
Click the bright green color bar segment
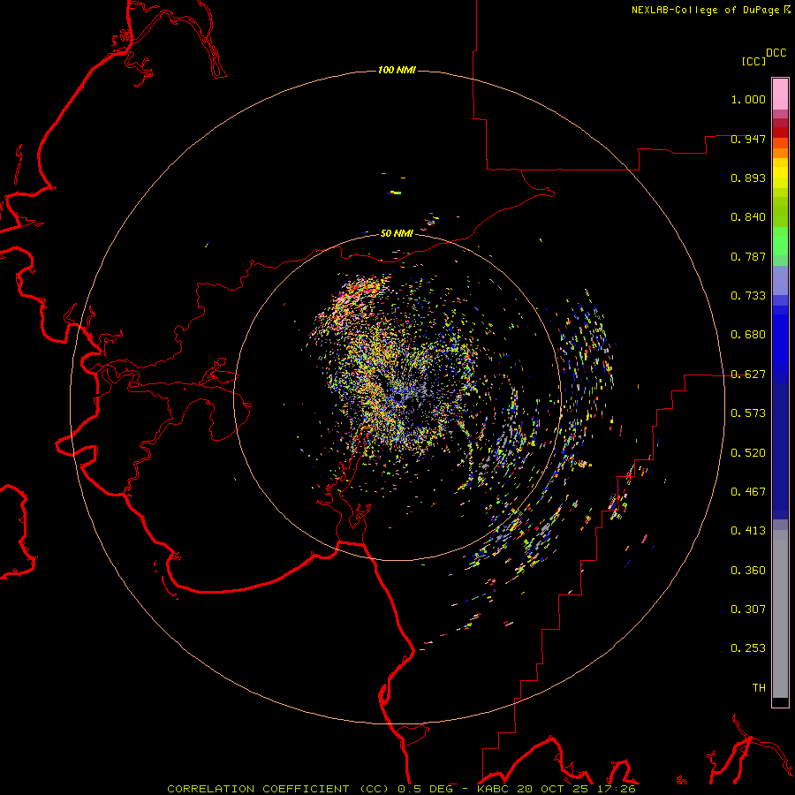[780, 241]
